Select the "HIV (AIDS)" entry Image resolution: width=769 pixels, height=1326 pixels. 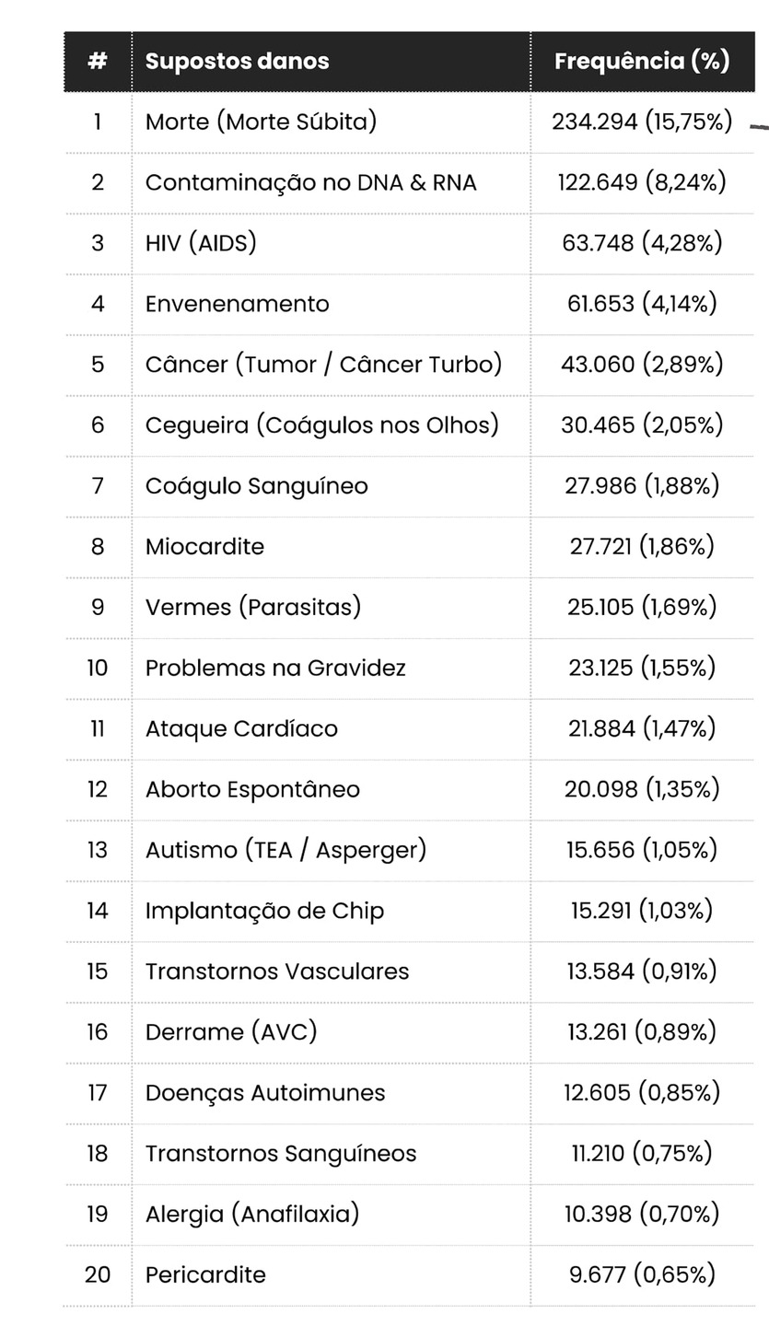(201, 243)
